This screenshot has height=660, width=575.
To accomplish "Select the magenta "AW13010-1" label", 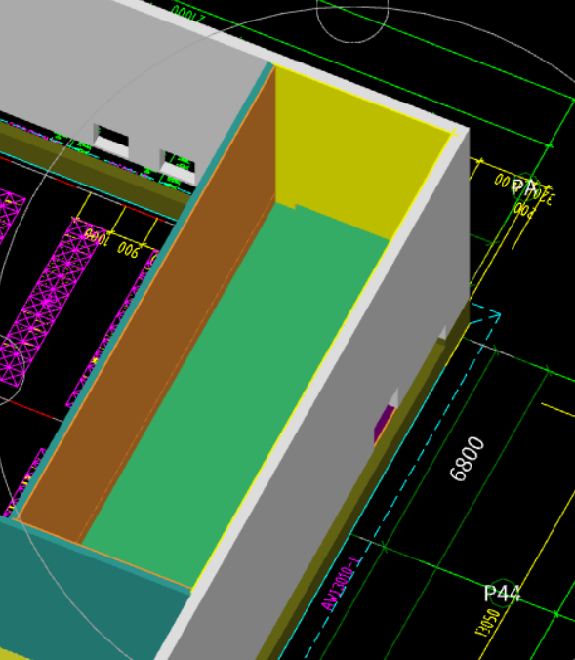I will coord(342,584).
